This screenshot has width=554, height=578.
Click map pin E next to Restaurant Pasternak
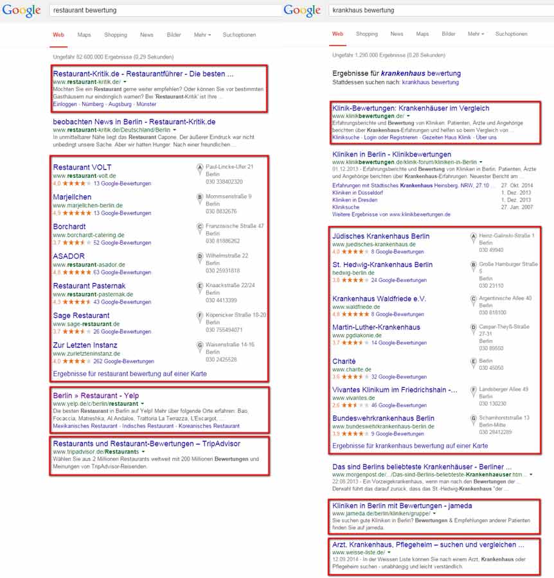[x=200, y=288]
